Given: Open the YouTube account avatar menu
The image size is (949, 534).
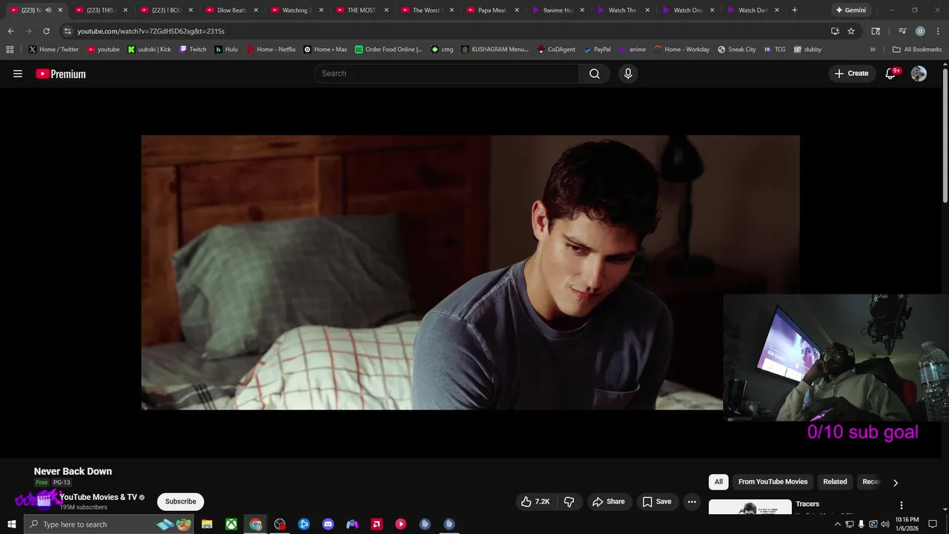Looking at the screenshot, I should click(919, 73).
